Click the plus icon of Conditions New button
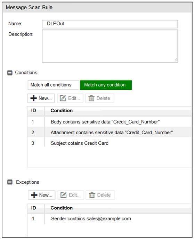Viewport: 195px width, 240px height. [x=33, y=98]
